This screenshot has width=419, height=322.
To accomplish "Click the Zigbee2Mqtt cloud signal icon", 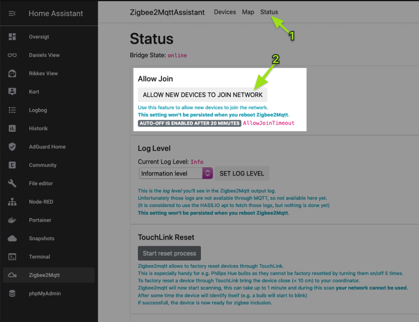I will coord(12,275).
